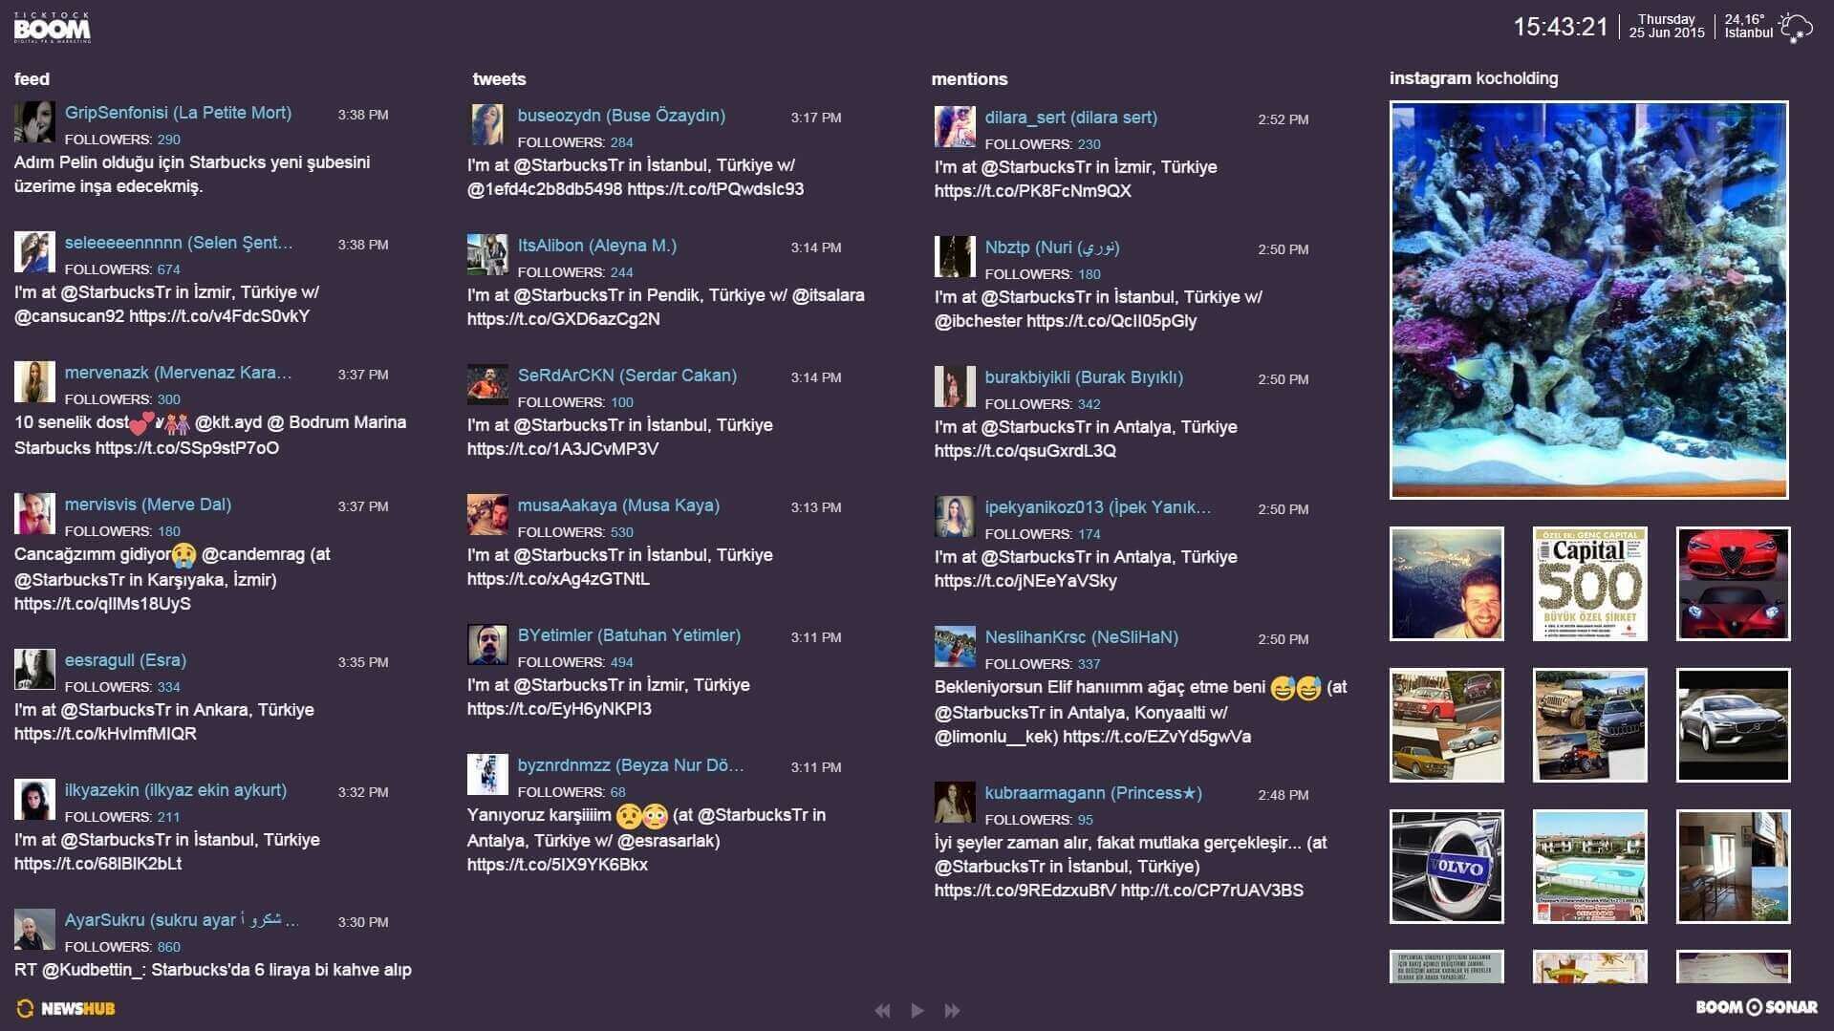Screen dimensions: 1834x1031
Task: Click the TickTock Boom logo
Action: [53, 28]
